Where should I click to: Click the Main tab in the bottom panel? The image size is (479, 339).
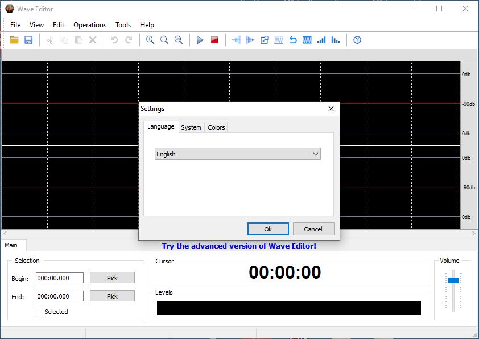[11, 245]
